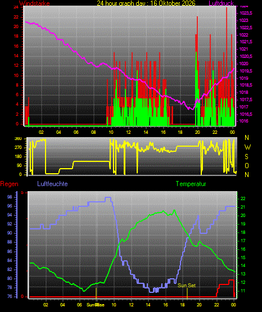
Task: Click hour 20 on the temperature chart time axis
Action: coord(199,305)
